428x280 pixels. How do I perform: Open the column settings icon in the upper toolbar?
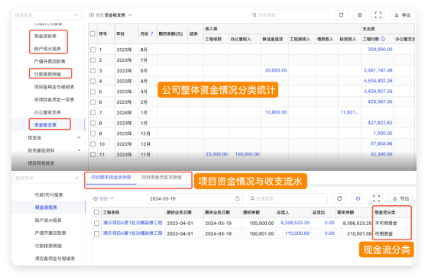click(360, 15)
